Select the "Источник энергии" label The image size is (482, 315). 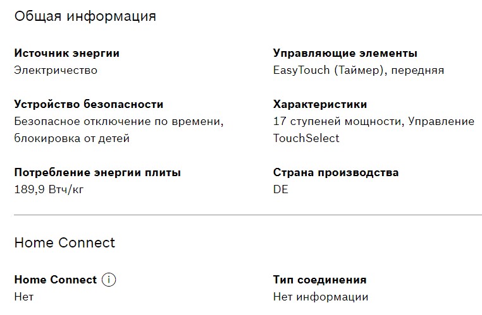pos(66,54)
